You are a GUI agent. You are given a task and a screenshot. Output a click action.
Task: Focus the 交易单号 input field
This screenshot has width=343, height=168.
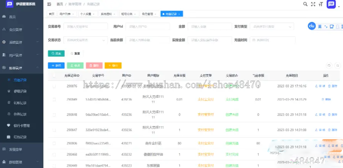pyautogui.click(x=85, y=26)
